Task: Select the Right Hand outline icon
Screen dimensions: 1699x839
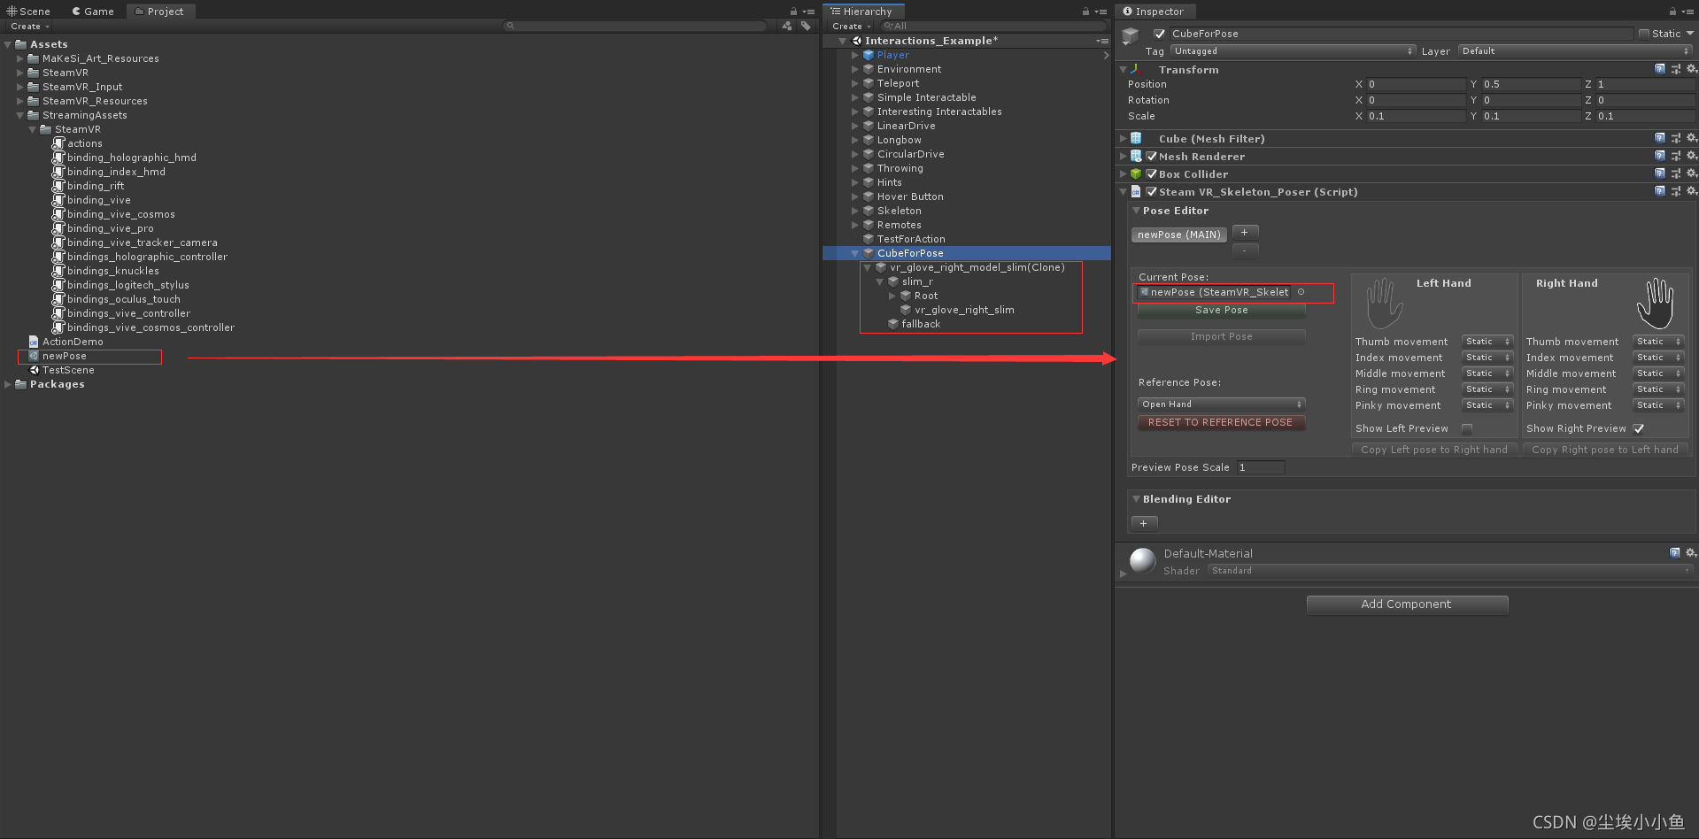Action: [1655, 303]
